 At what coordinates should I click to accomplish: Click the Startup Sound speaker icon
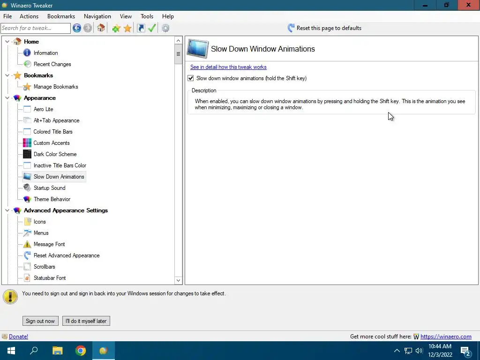(x=27, y=187)
